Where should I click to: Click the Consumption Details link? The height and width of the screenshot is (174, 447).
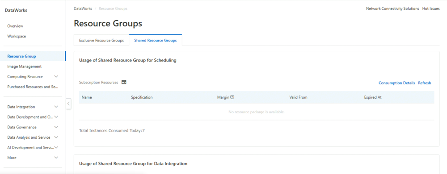pos(396,83)
